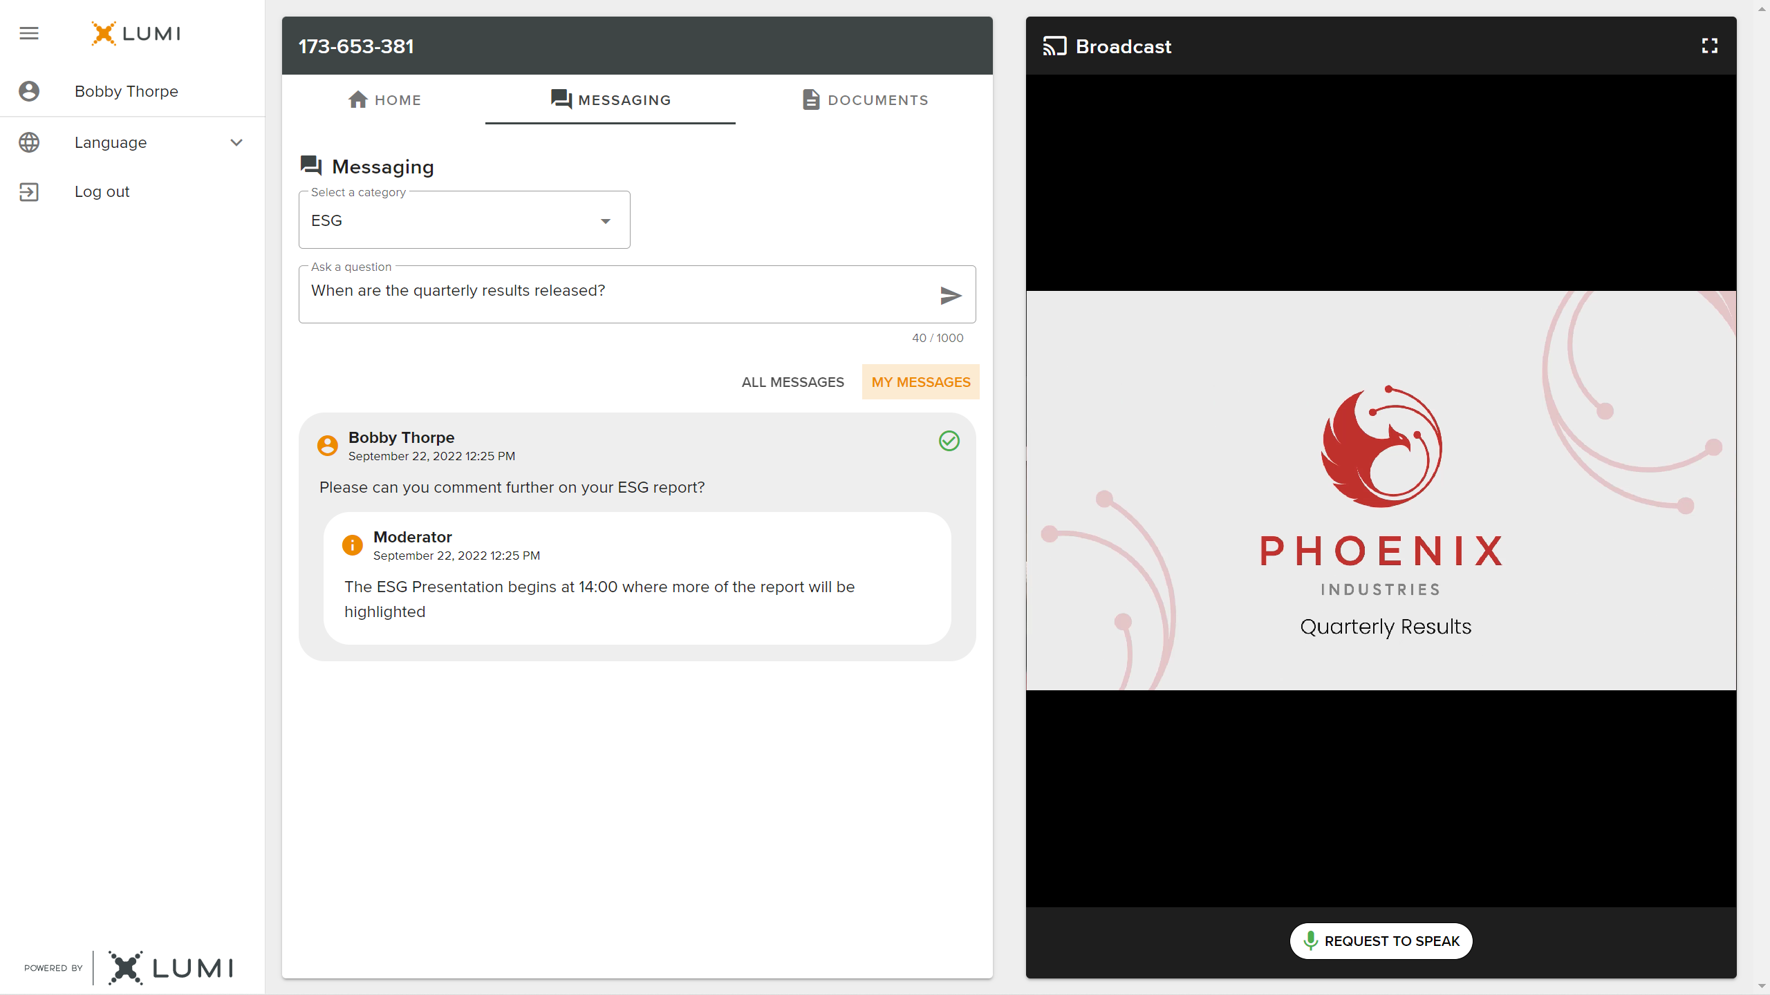Click the green approved checkmark icon

click(x=949, y=441)
